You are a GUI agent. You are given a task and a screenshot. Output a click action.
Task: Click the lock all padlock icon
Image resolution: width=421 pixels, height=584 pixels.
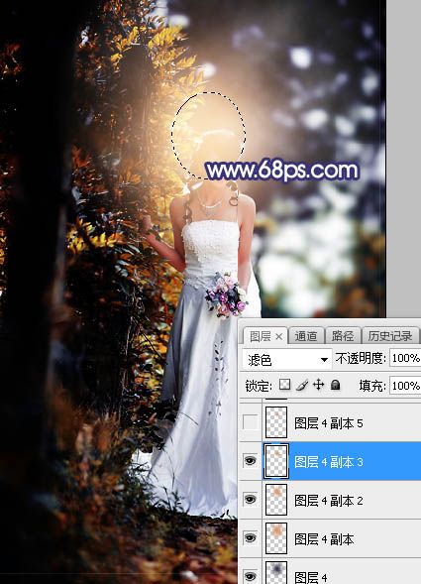336,385
